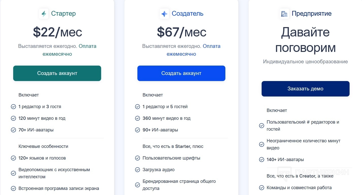Click the checkmark icon beside '360 минут видео в год'

(137, 118)
